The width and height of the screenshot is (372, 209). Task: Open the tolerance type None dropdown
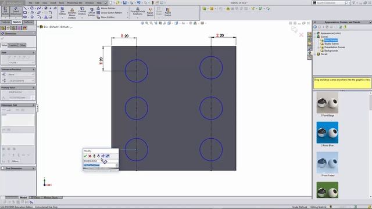(22, 74)
